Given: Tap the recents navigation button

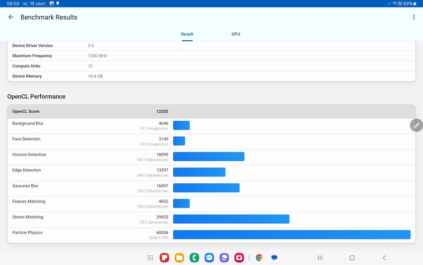Looking at the screenshot, I should click(x=320, y=258).
